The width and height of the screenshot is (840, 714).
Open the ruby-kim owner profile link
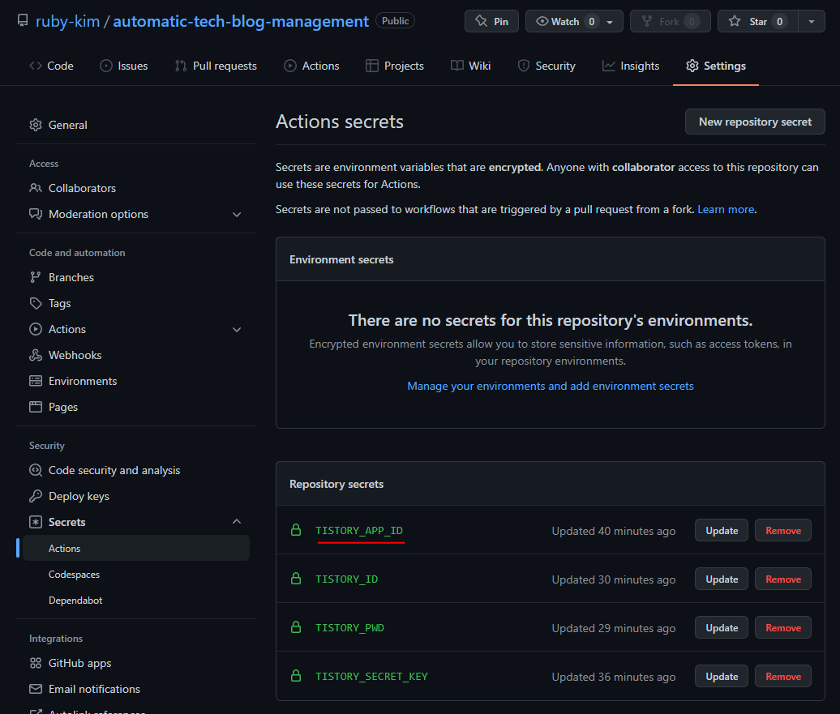pyautogui.click(x=67, y=21)
